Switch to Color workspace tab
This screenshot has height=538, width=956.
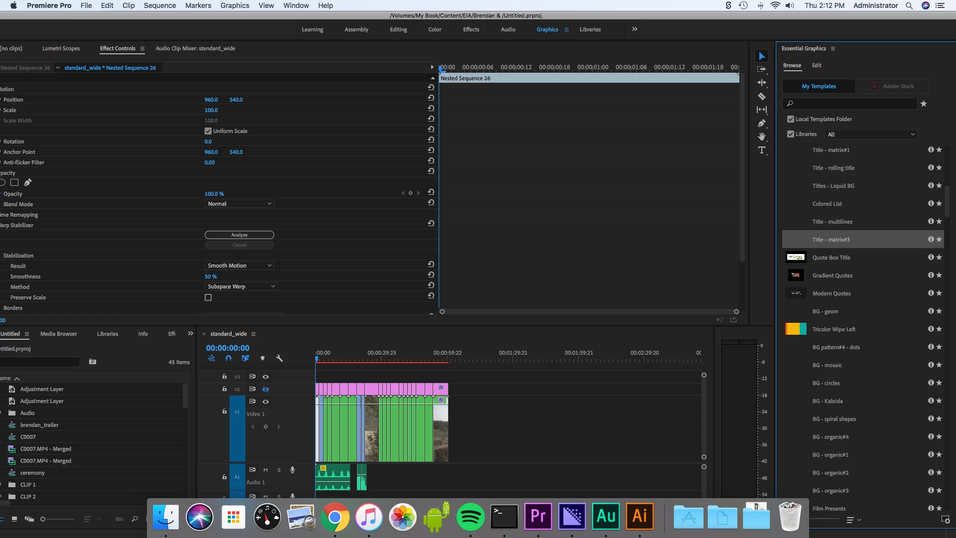pyautogui.click(x=434, y=29)
